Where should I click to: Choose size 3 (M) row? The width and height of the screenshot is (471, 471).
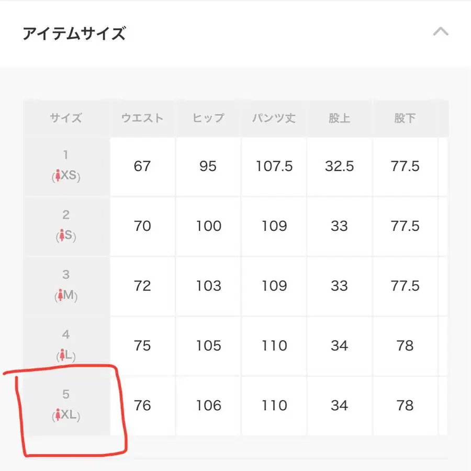(x=65, y=286)
